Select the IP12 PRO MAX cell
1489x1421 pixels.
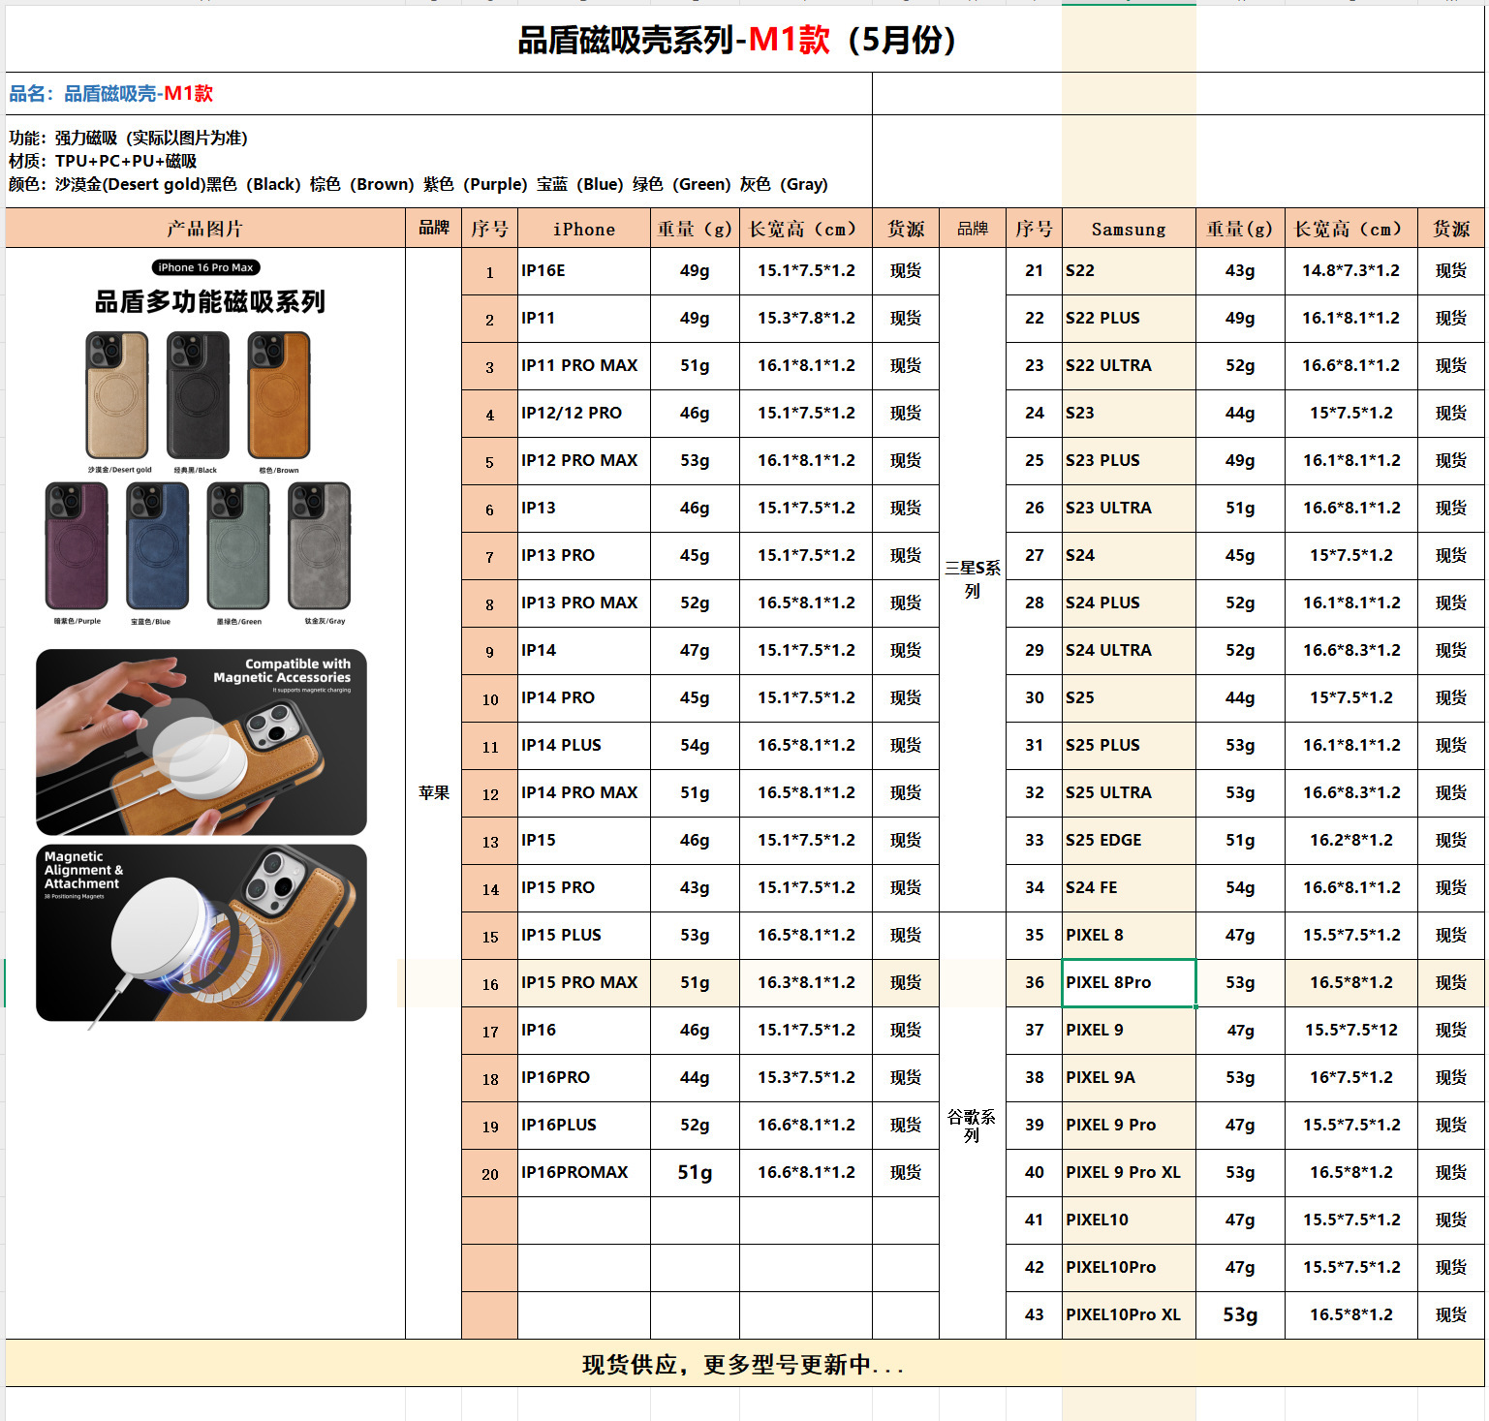tap(584, 461)
